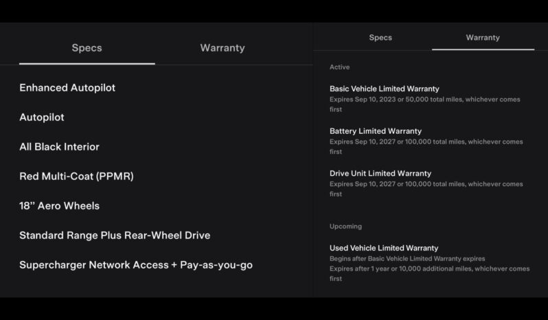This screenshot has height=320, width=548.
Task: Click the Sep 10, 2023 or 50,000 total miles expiry text
Action: (424, 104)
